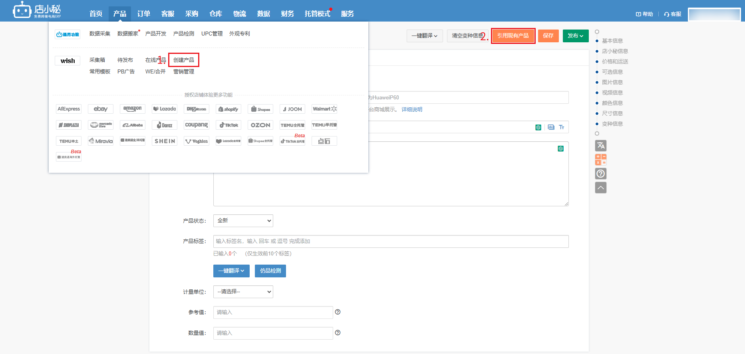Click the help icon beside 参考值 field
The height and width of the screenshot is (354, 745).
pos(338,312)
